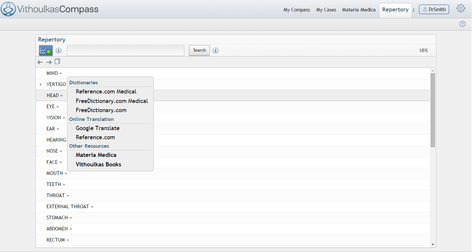Open the My Compass tab
Screen dimensions: 472x252
297,10
